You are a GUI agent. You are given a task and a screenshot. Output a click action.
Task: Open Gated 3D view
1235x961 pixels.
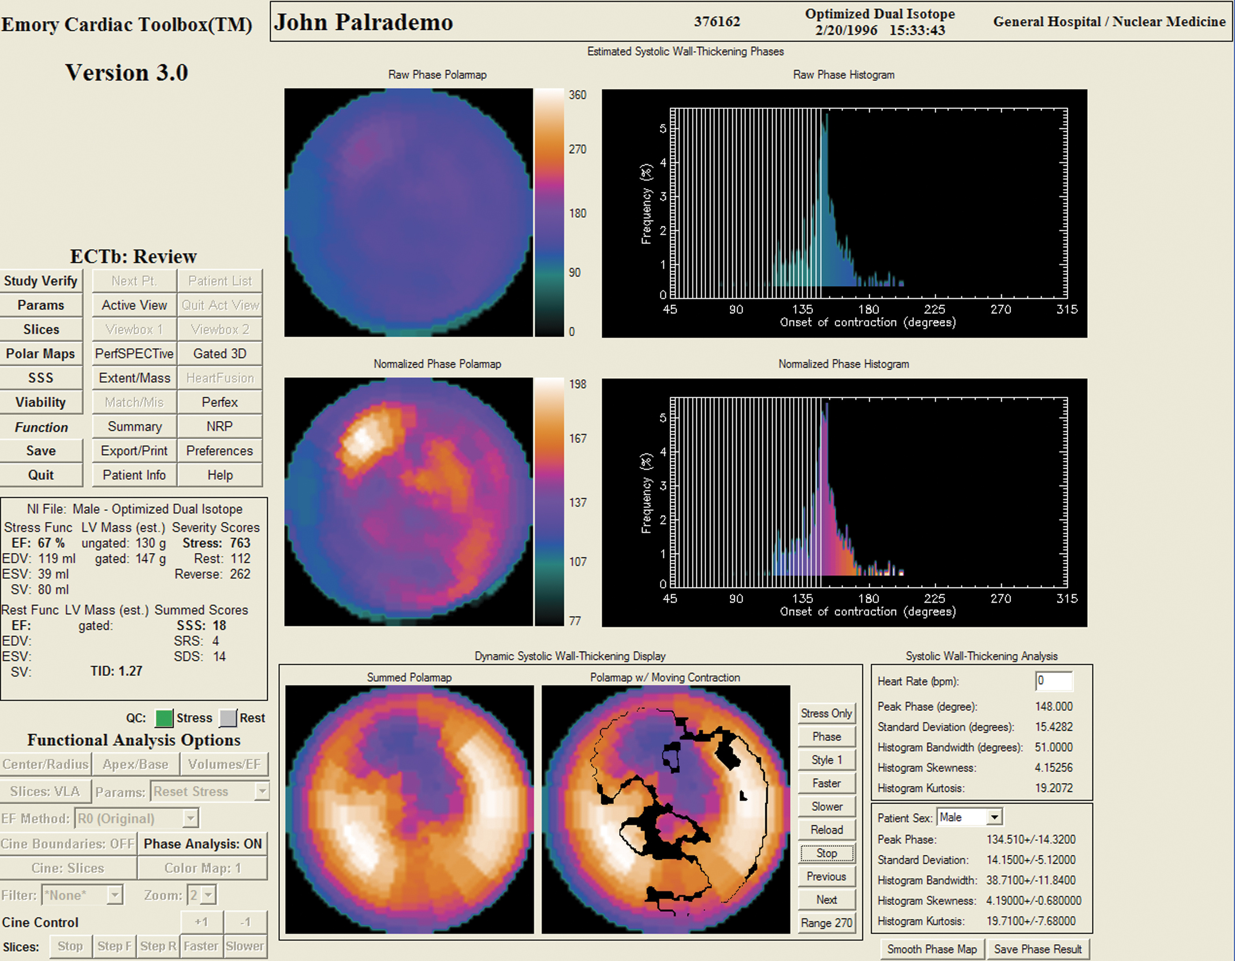220,354
